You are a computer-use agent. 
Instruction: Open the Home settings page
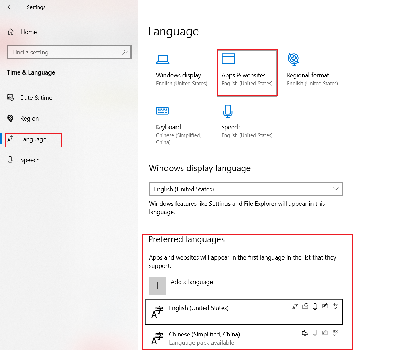pyautogui.click(x=28, y=32)
